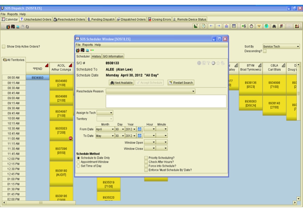Open the Sort By Service Tech dropdown
This screenshot has height=212, width=303.
click(281, 46)
